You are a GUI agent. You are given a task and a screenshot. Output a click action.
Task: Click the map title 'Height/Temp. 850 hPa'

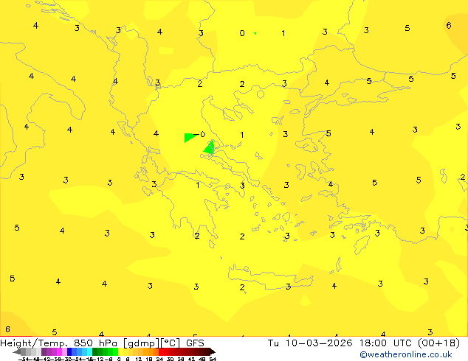(58, 343)
